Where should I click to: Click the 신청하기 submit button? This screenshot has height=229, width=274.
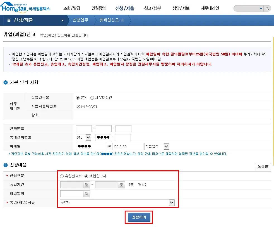139,217
